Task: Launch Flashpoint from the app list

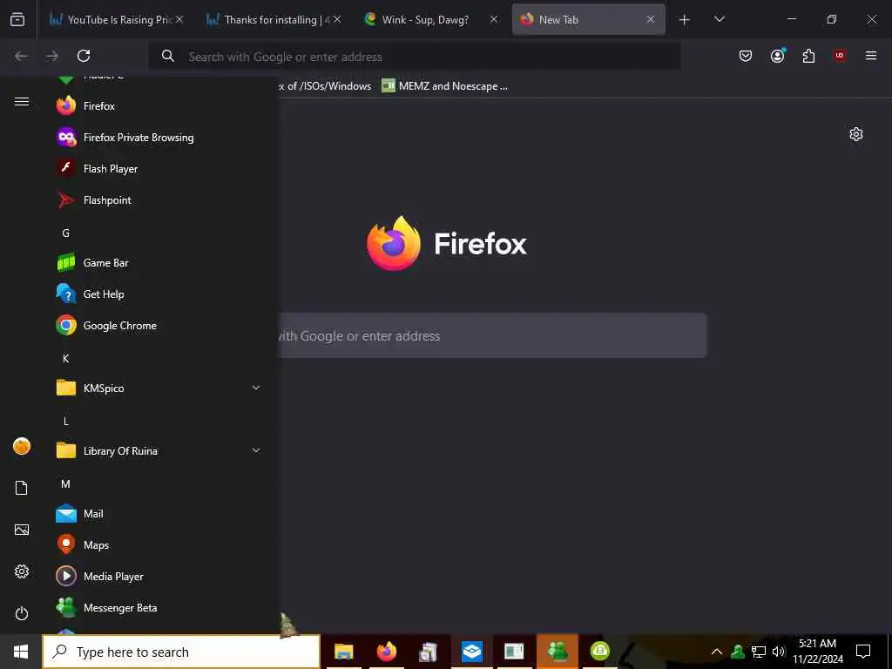Action: tap(157, 200)
